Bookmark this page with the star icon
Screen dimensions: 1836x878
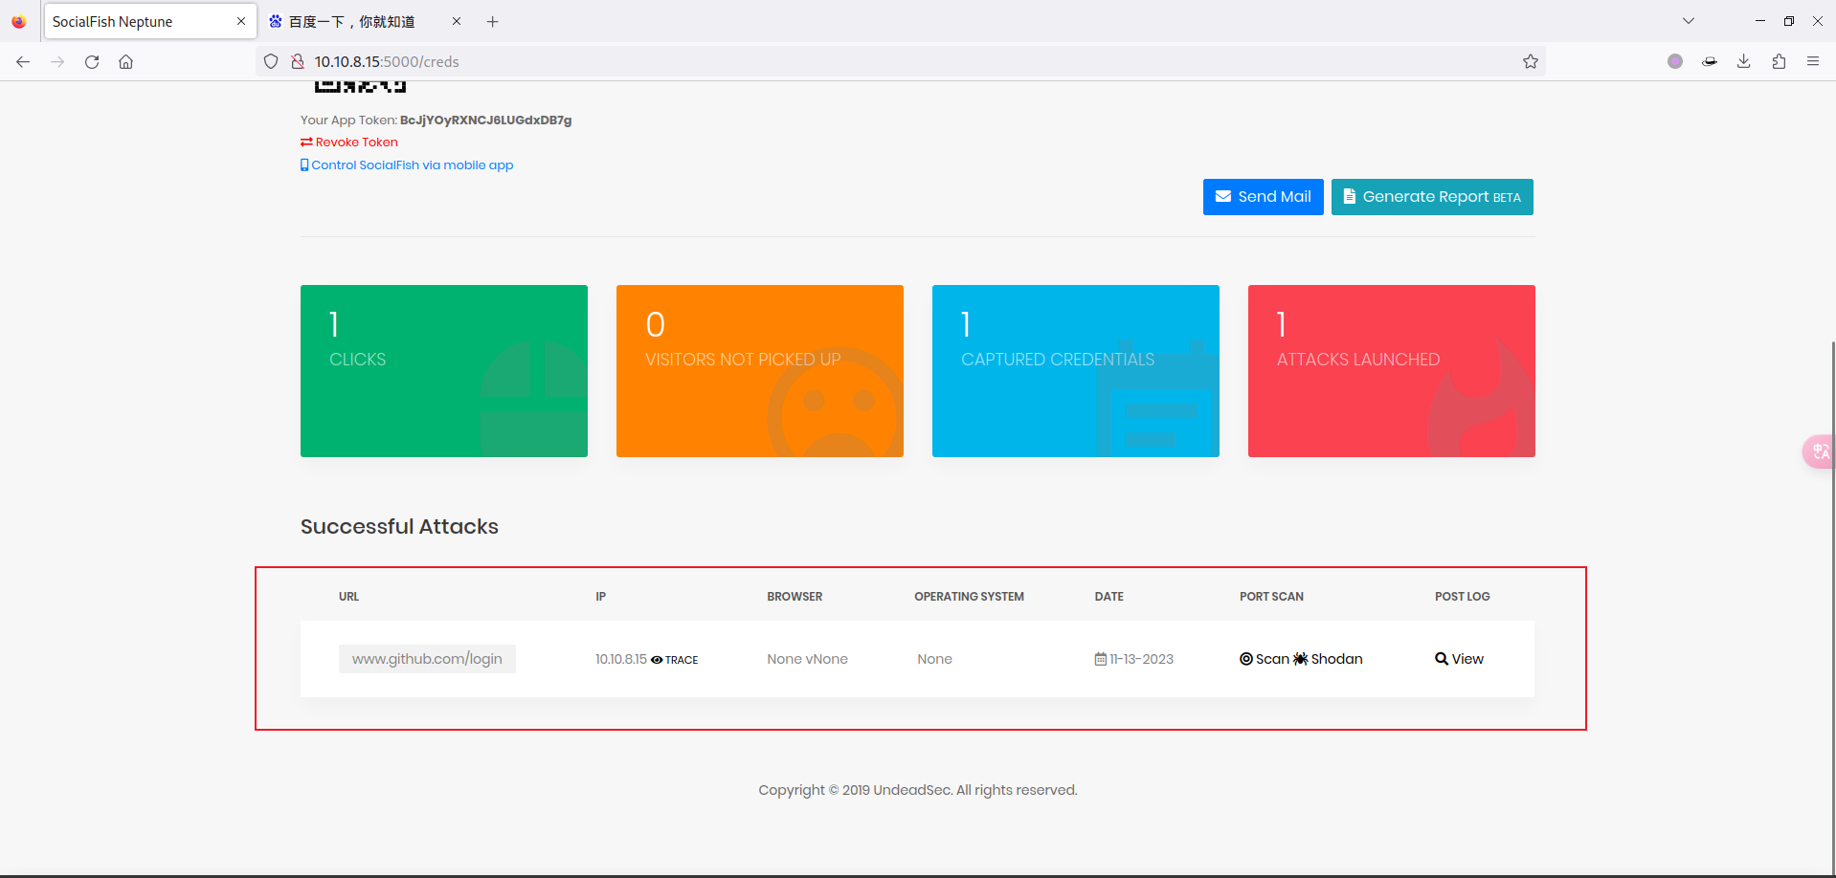1531,61
